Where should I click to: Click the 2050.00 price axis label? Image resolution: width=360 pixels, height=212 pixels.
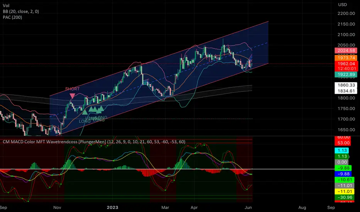coord(346,45)
